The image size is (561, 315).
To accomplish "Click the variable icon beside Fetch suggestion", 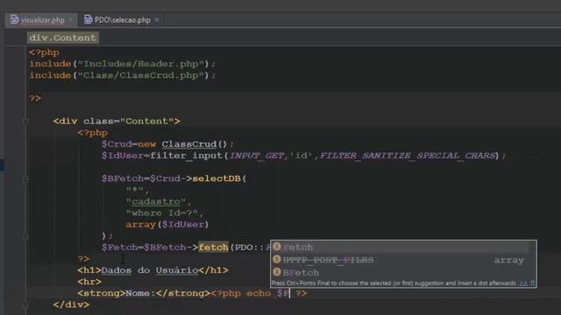I will (x=277, y=247).
